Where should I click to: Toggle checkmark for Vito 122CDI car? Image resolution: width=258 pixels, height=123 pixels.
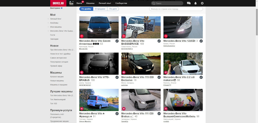pos(201,41)
